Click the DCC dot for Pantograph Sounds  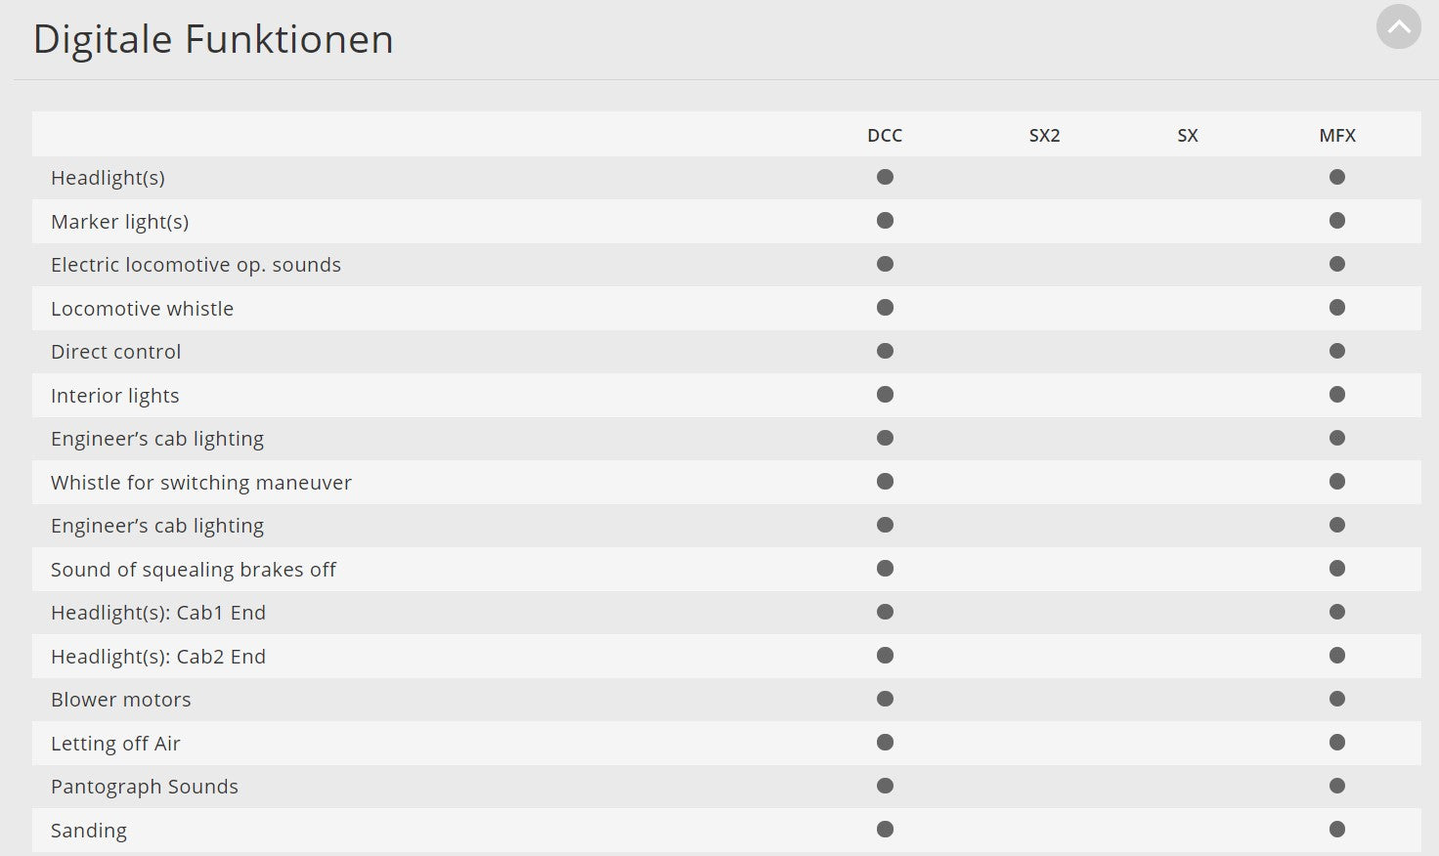885,786
